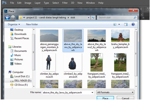Viewport: 150px width, 100px height.
Task: Expand the All Formats dropdown
Action: 115,92
